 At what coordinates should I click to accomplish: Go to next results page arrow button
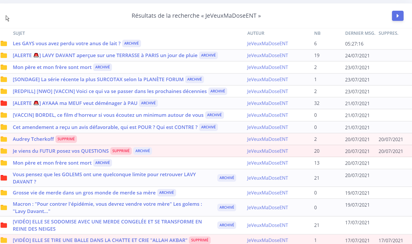pos(397,16)
